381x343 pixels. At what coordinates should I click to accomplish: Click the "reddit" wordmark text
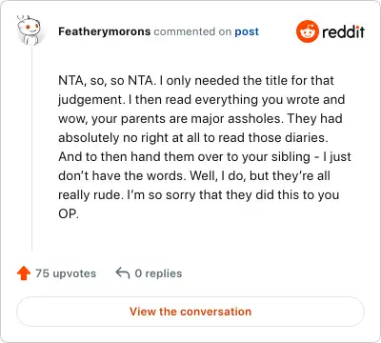click(x=343, y=31)
